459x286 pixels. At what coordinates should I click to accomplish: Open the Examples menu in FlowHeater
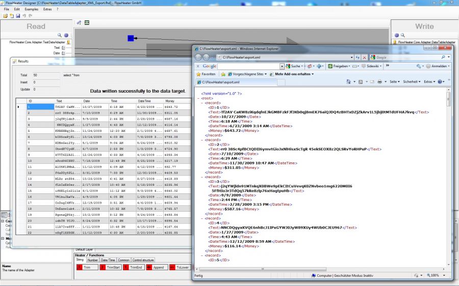coord(31,9)
